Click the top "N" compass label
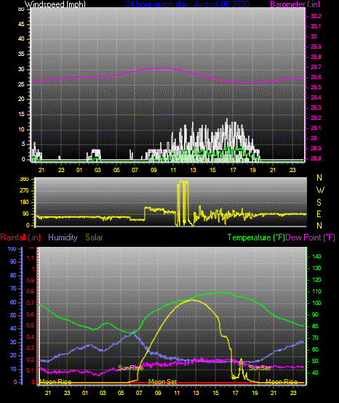 pyautogui.click(x=319, y=178)
